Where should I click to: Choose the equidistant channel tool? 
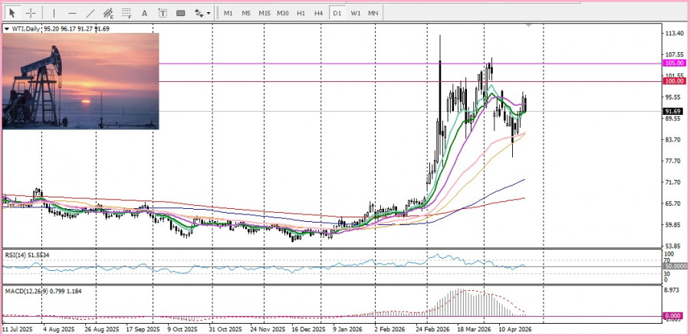(109, 13)
